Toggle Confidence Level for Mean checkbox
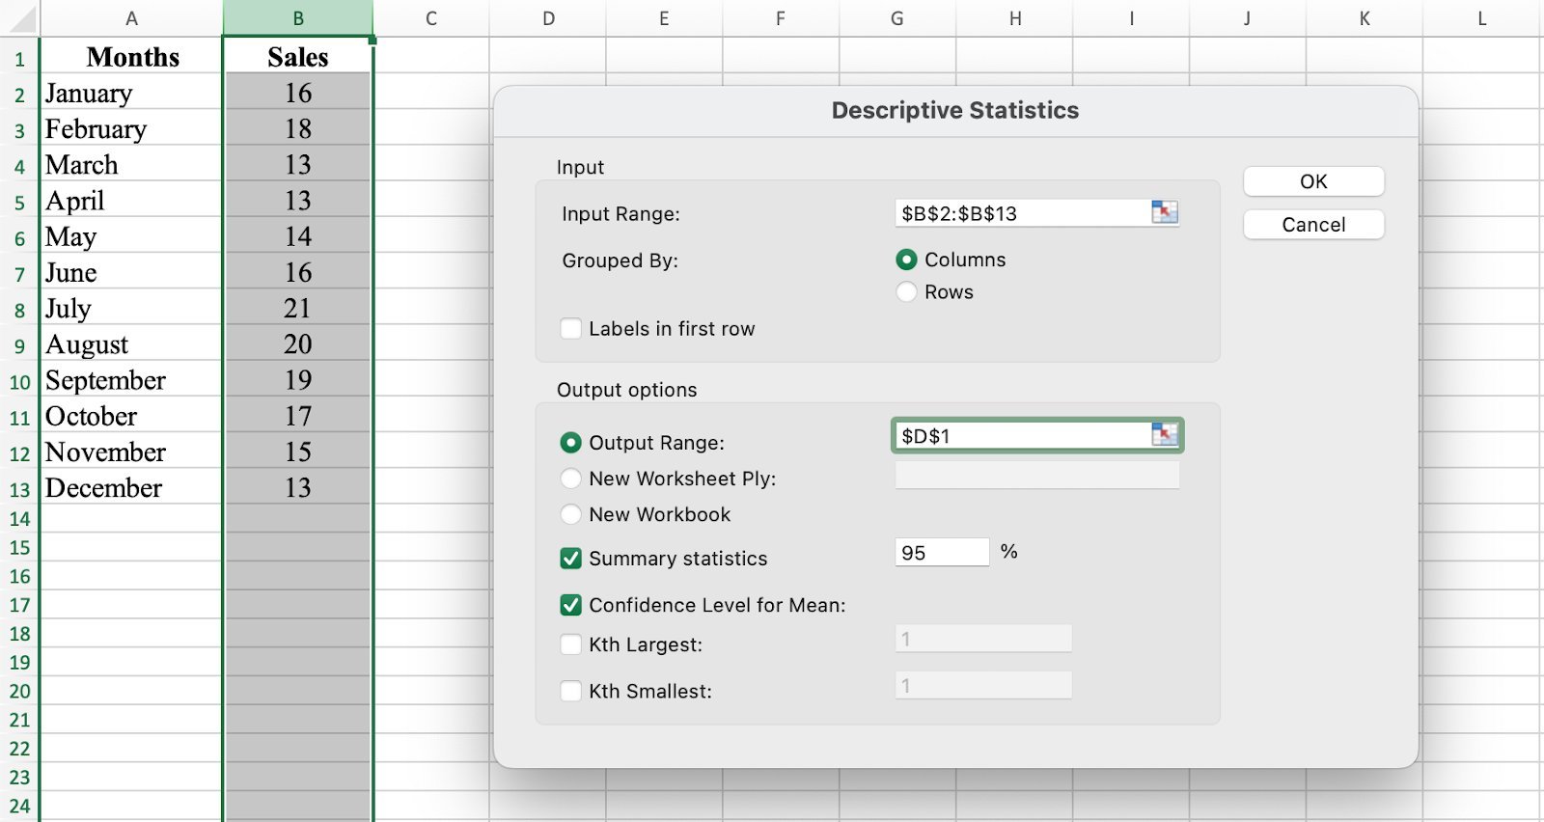1544x822 pixels. tap(571, 605)
